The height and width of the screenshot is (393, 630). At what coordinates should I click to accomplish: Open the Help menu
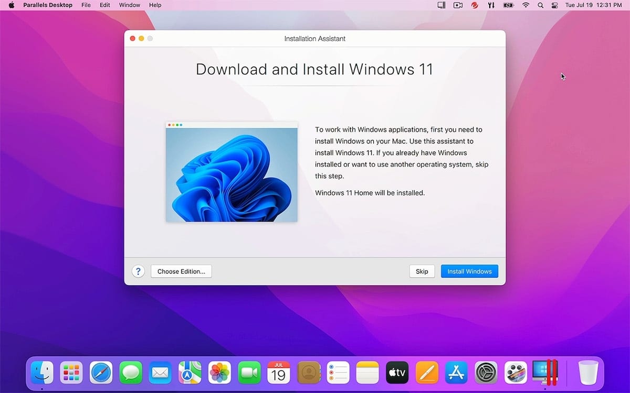155,5
